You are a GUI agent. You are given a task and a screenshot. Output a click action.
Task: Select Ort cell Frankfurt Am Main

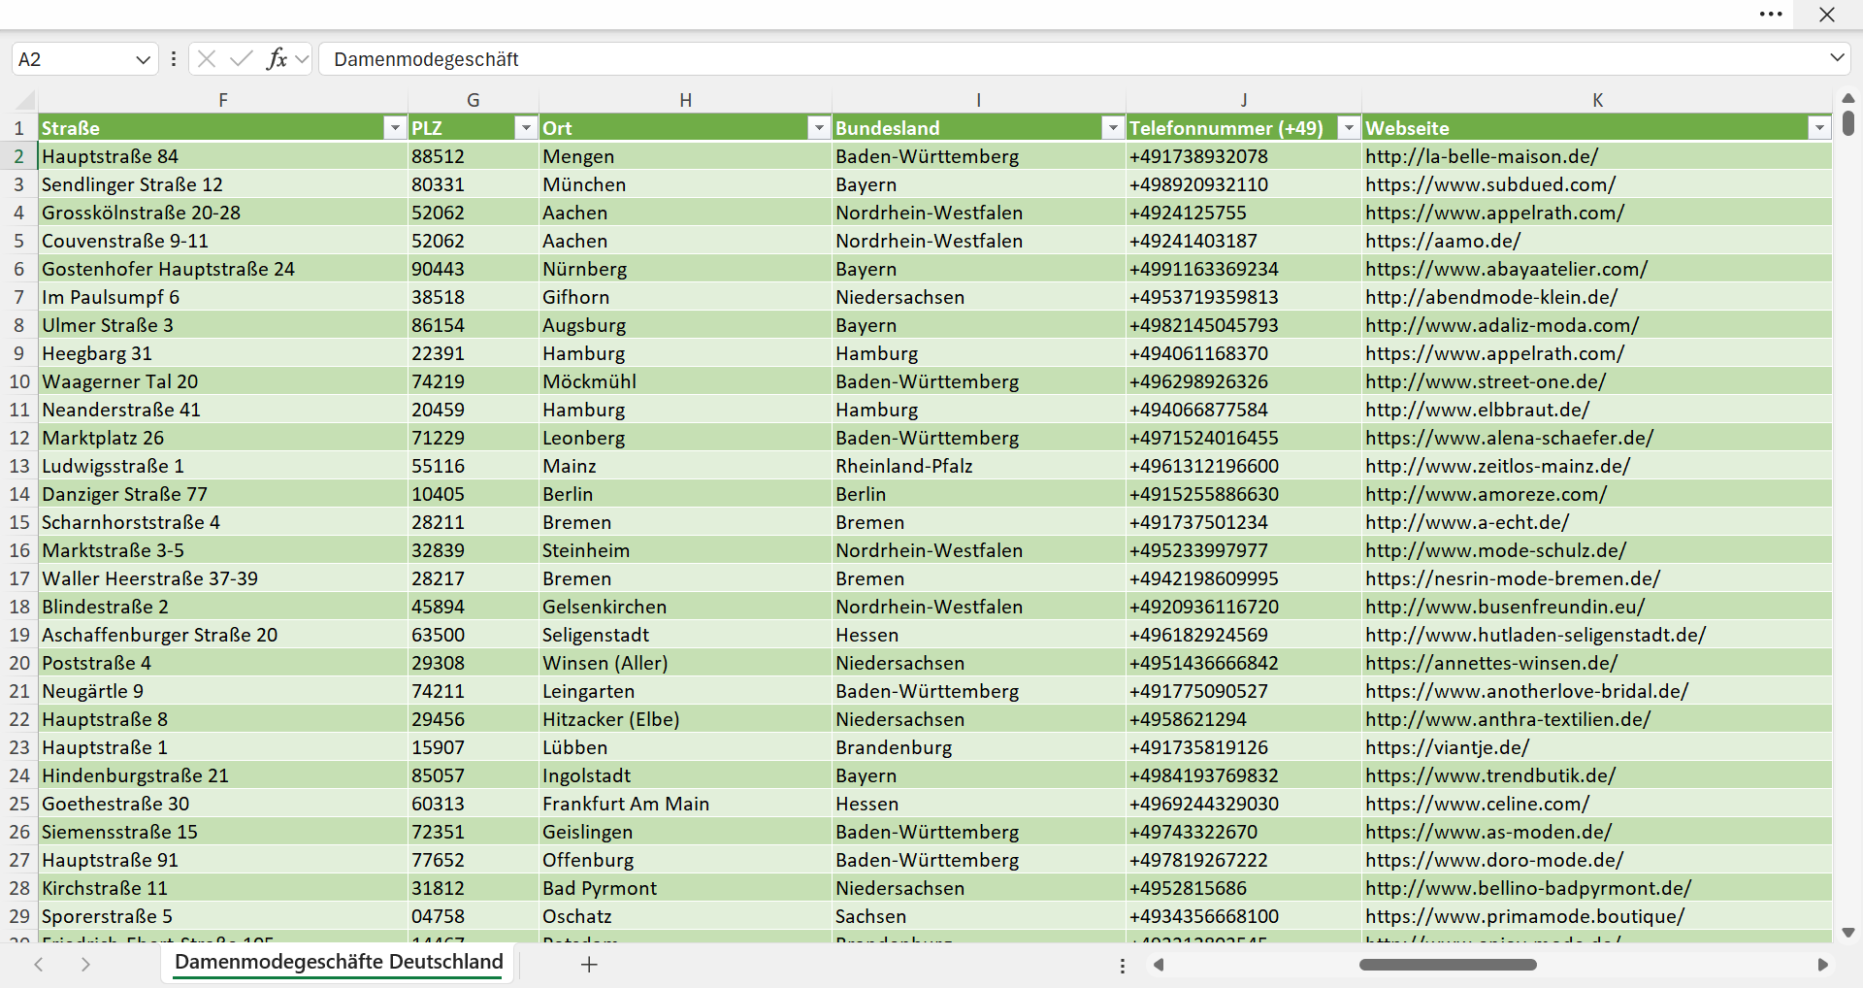pos(685,804)
